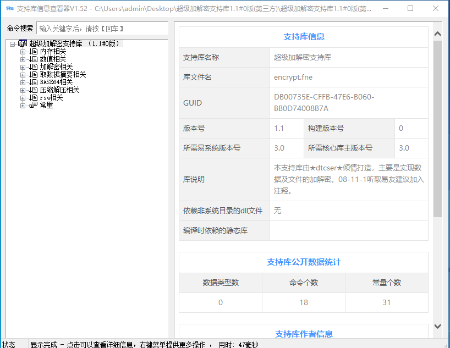Click the category icon beside 加解密相关

click(x=33, y=67)
